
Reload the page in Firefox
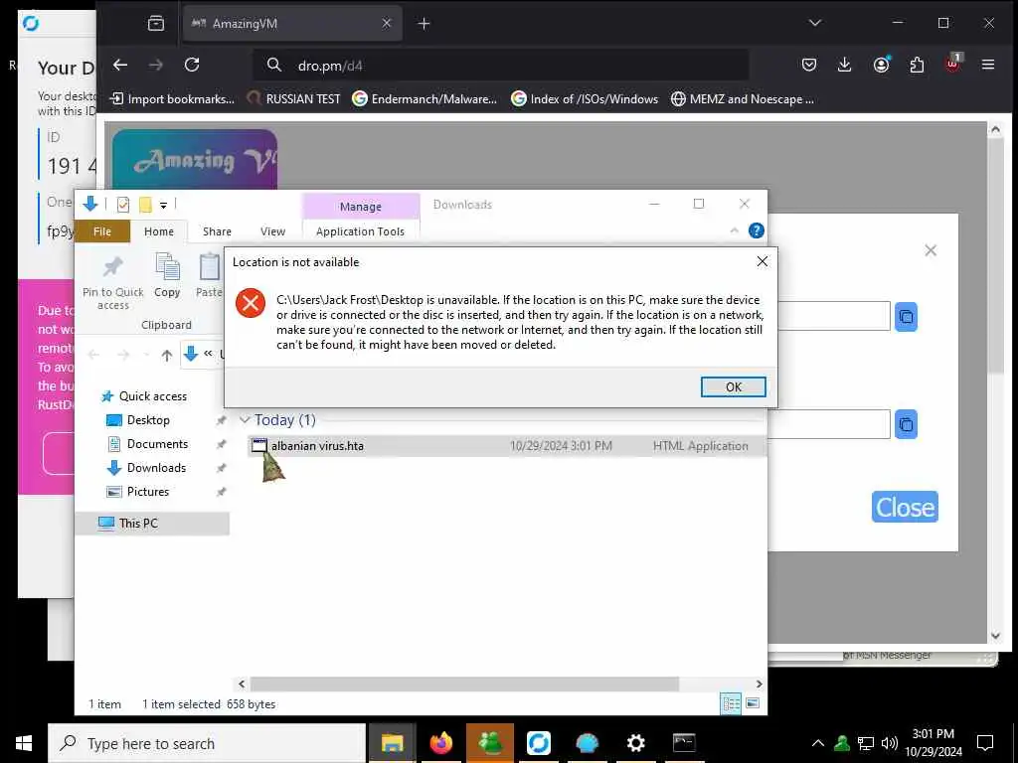[x=192, y=65]
